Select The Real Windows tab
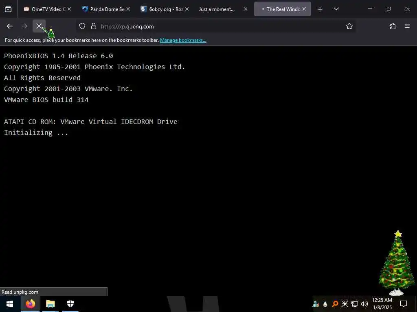Viewport: 417px width, 312px height. coord(283,9)
